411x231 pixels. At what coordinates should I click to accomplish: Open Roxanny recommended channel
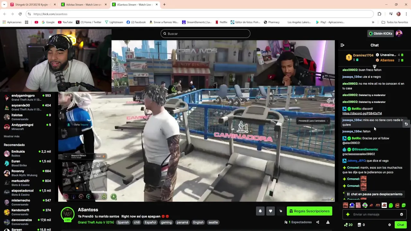pyautogui.click(x=27, y=173)
